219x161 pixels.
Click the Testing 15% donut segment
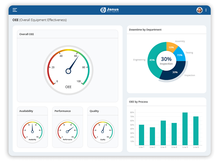179,55
